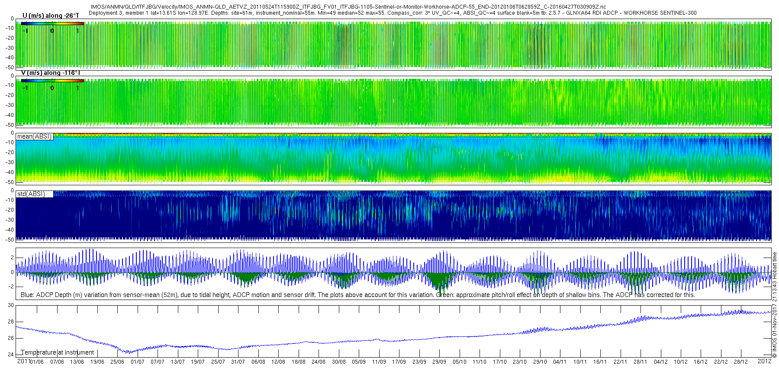
Task: Click the 07/07 date tick label
Action: 158,362
